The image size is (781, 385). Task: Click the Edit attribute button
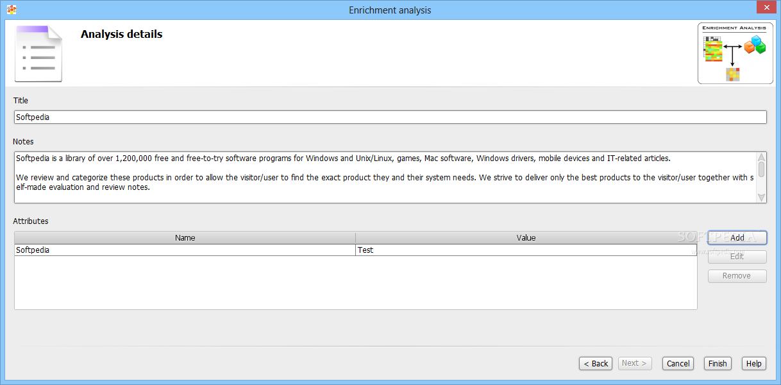tap(737, 257)
